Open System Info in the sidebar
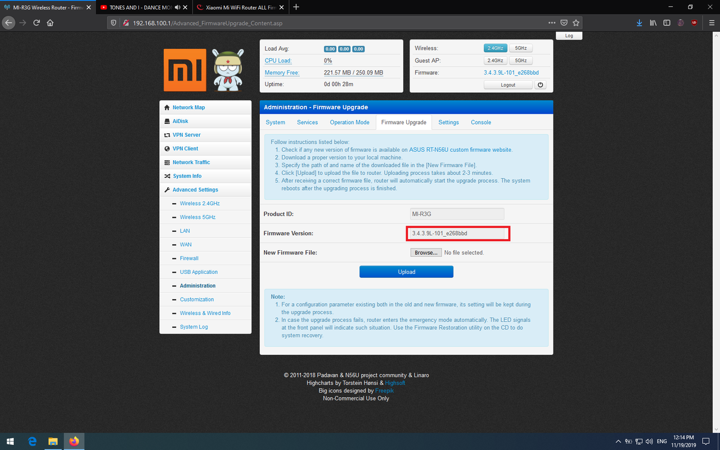720x450 pixels. (x=205, y=176)
